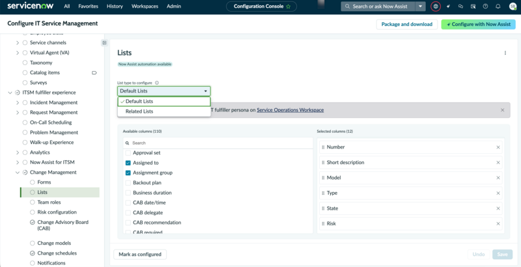Check the Backout plan column checkbox
This screenshot has width=521, height=267.
tap(128, 182)
